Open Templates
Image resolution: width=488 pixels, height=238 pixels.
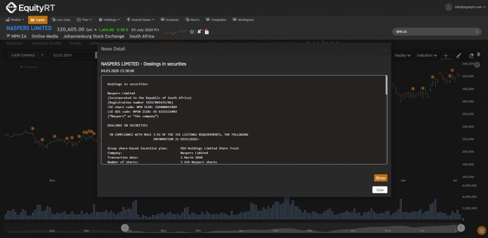[216, 20]
